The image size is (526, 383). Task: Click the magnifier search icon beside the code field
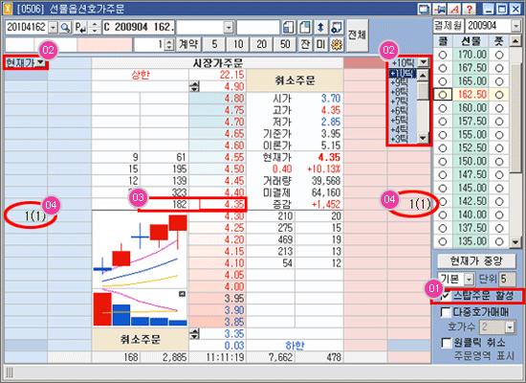[66, 28]
